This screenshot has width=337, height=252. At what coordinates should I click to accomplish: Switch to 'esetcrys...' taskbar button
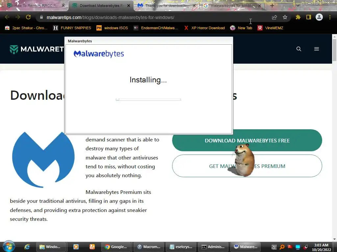point(181,247)
